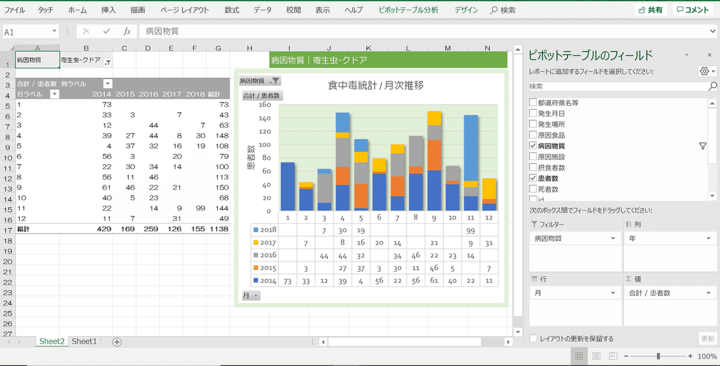Uncheck the 患者数 field
The height and width of the screenshot is (366, 720).
point(533,178)
